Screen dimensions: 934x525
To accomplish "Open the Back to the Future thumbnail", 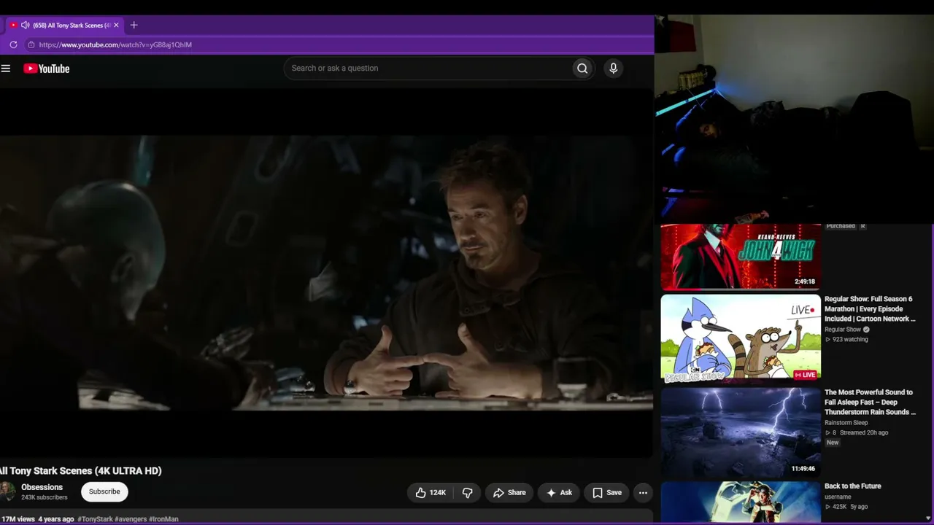I will coord(741,502).
